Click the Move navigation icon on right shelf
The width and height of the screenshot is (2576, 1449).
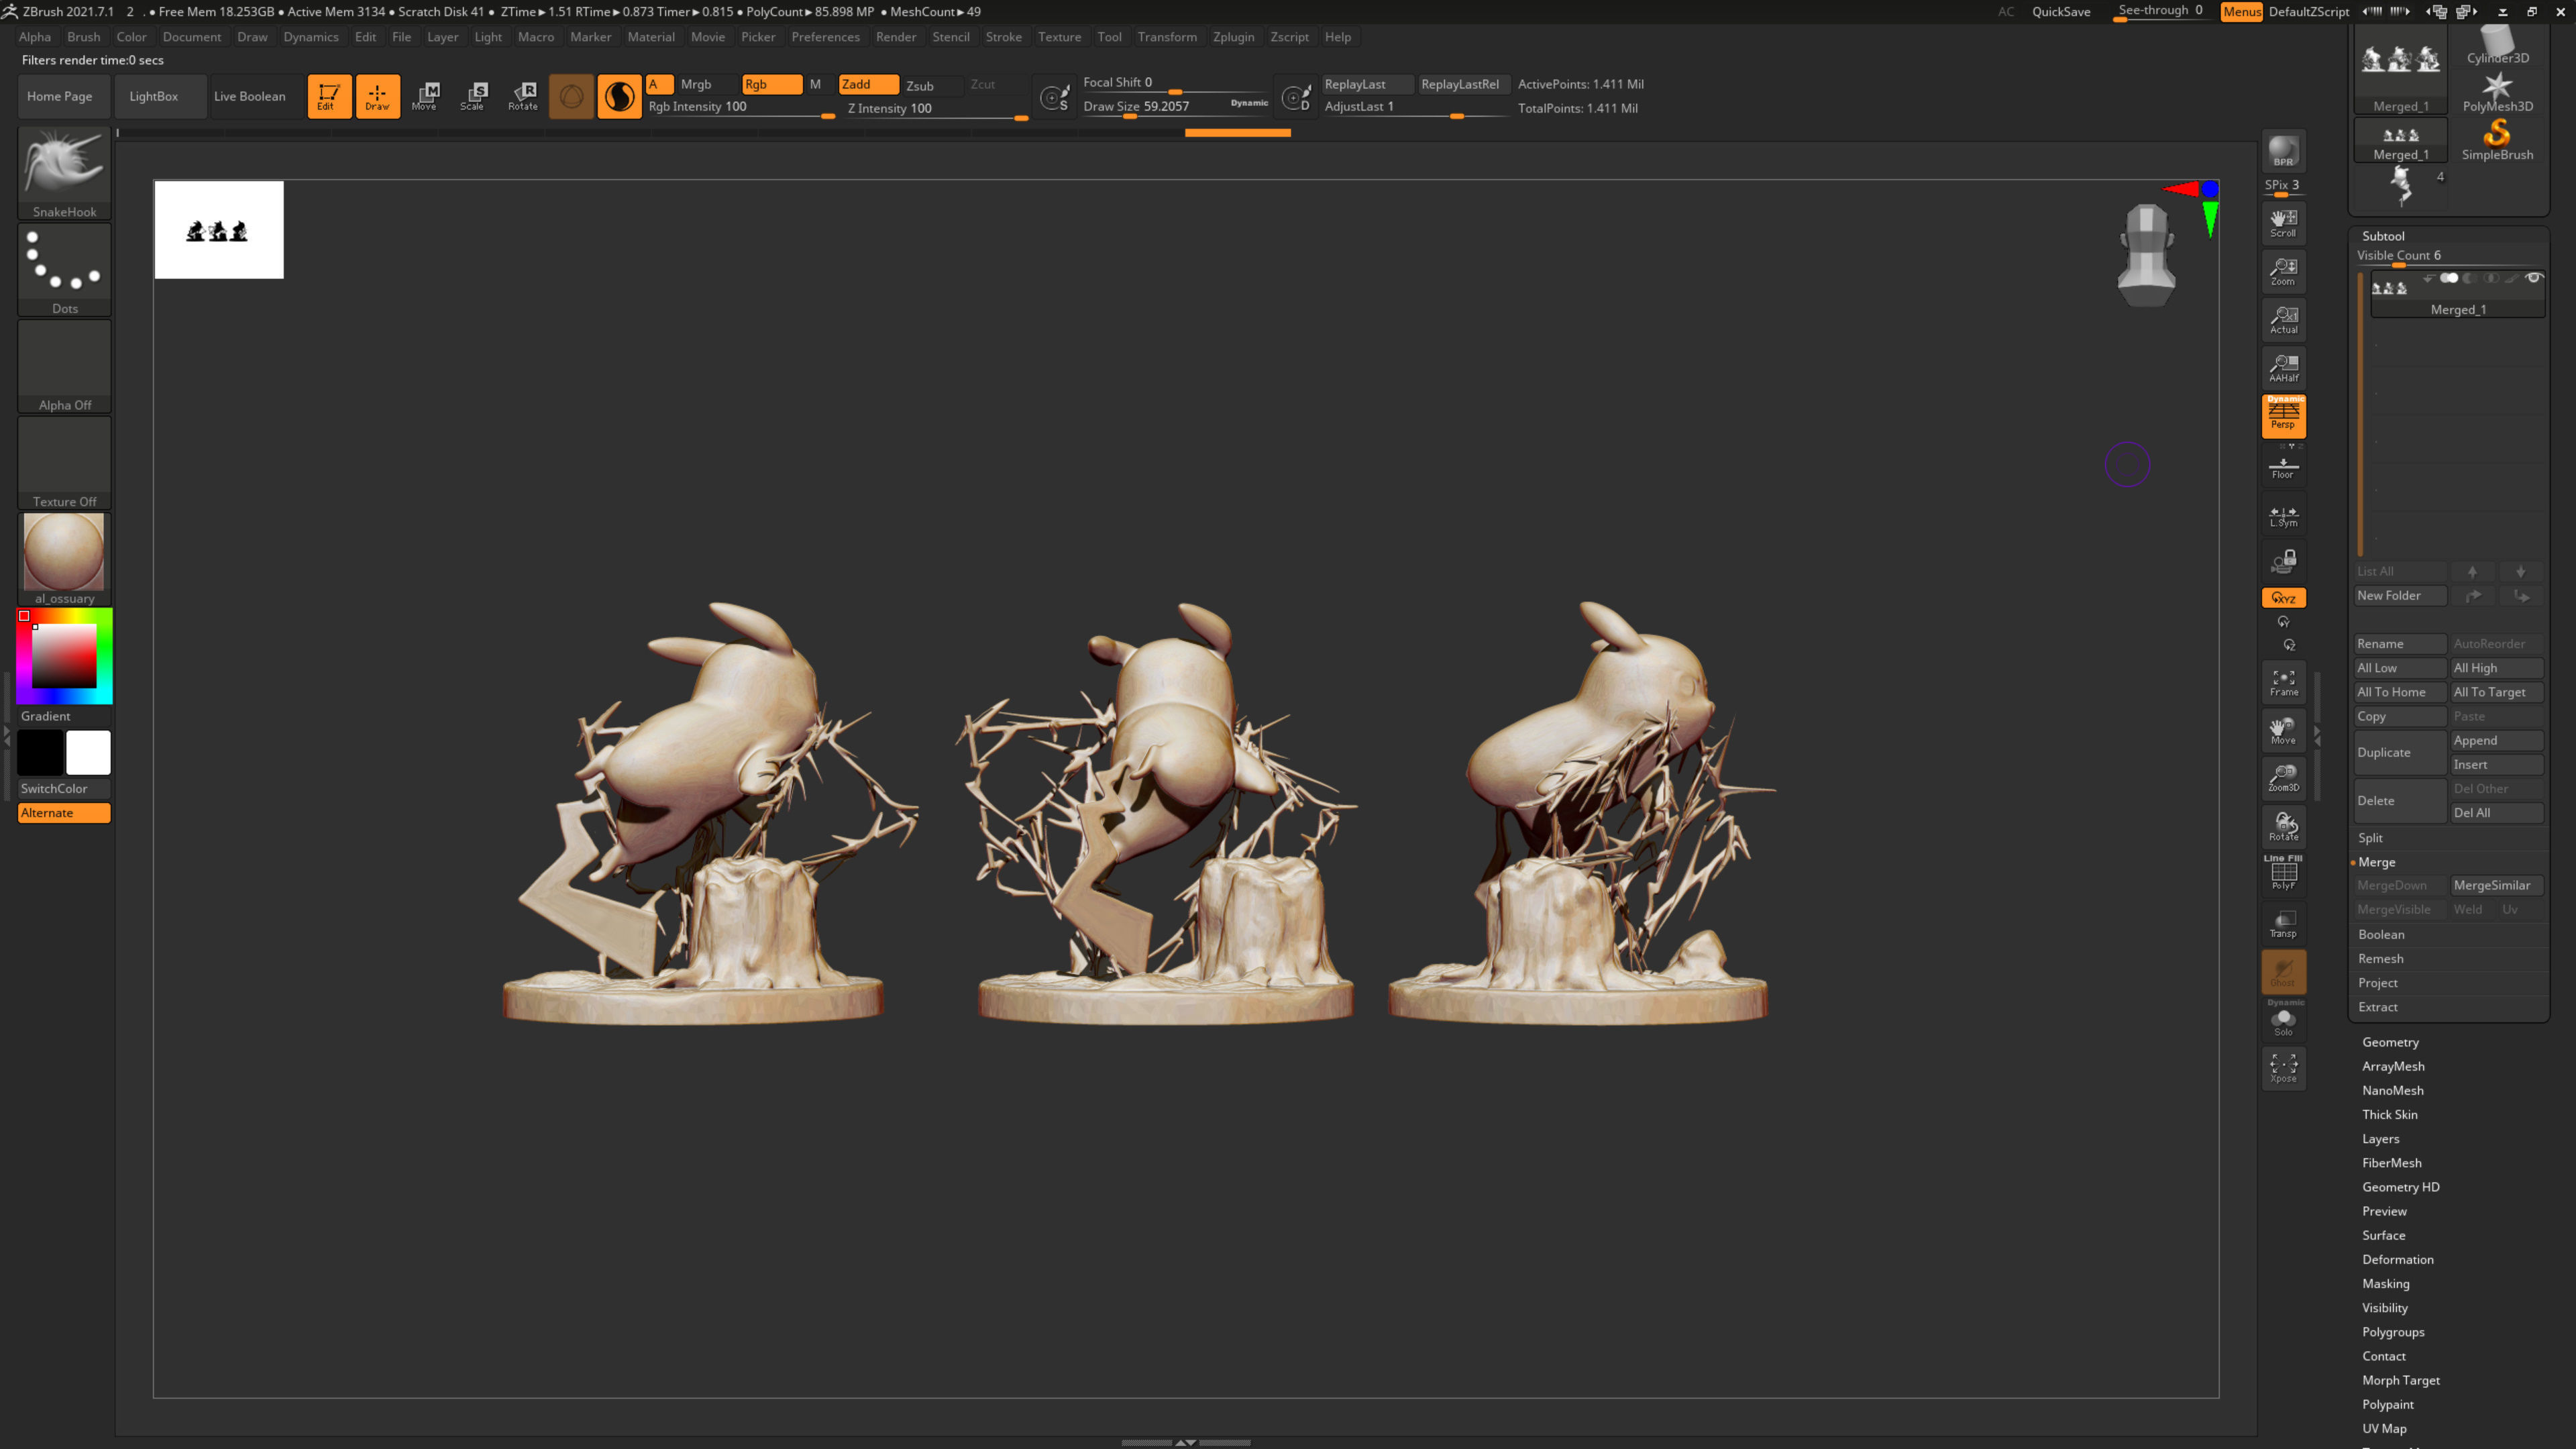2284,730
